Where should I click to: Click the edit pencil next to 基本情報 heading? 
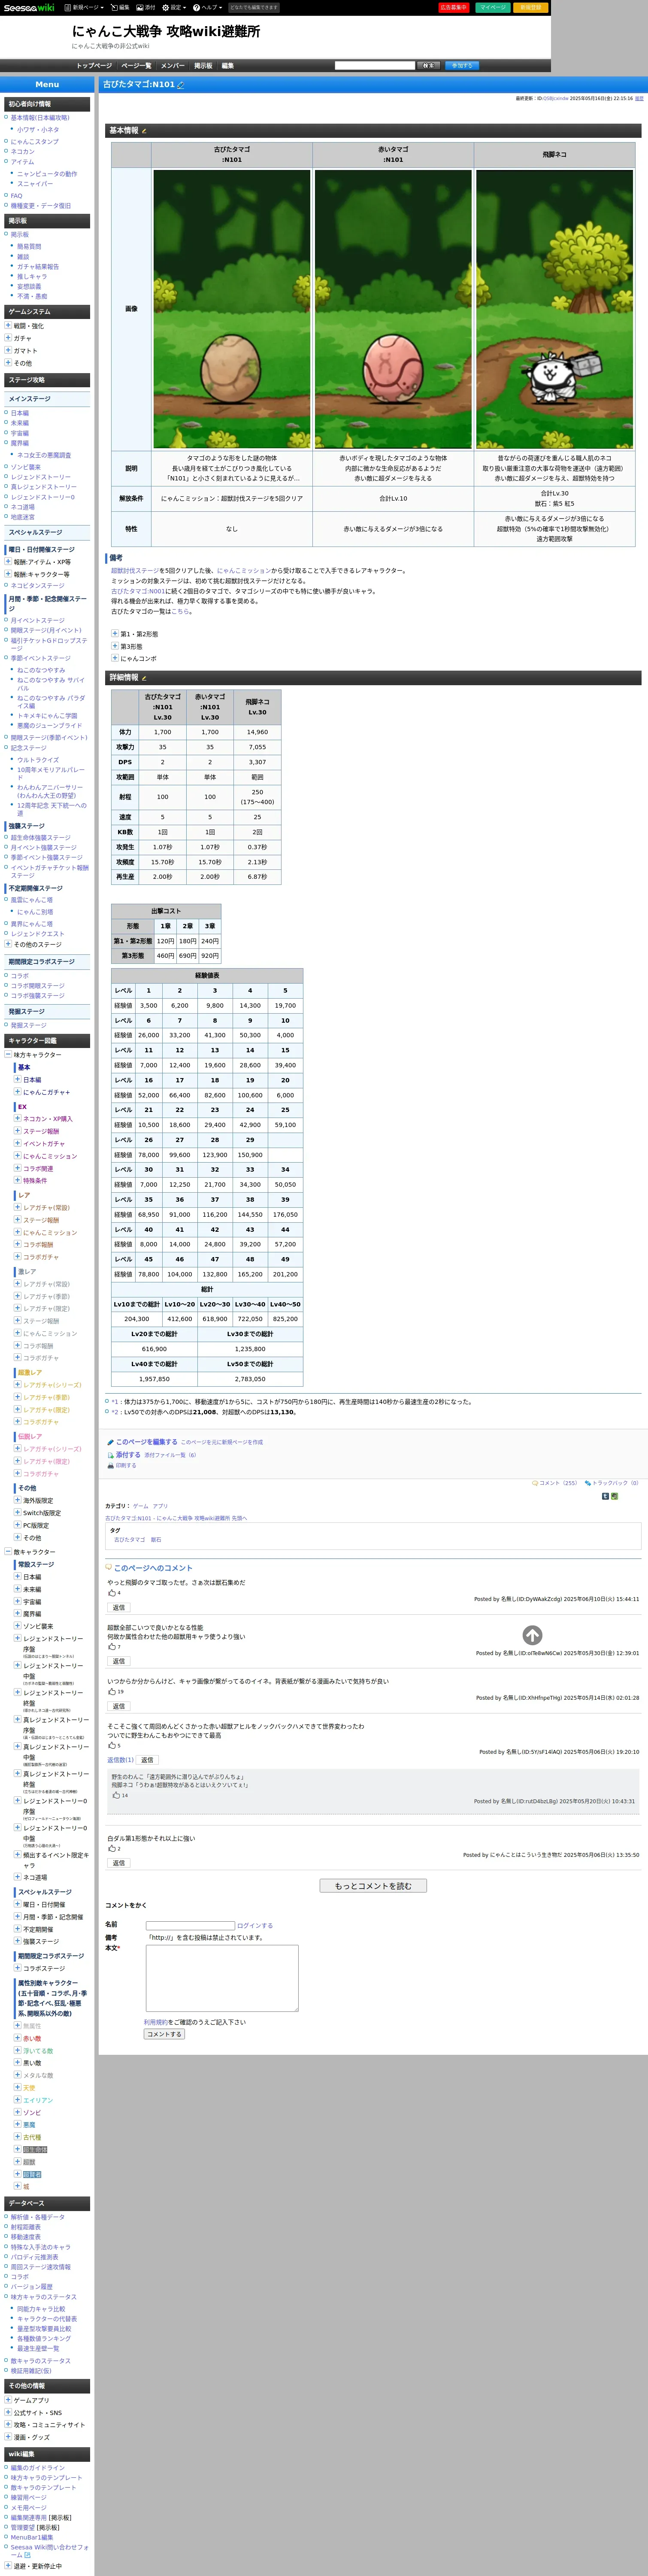point(144,131)
